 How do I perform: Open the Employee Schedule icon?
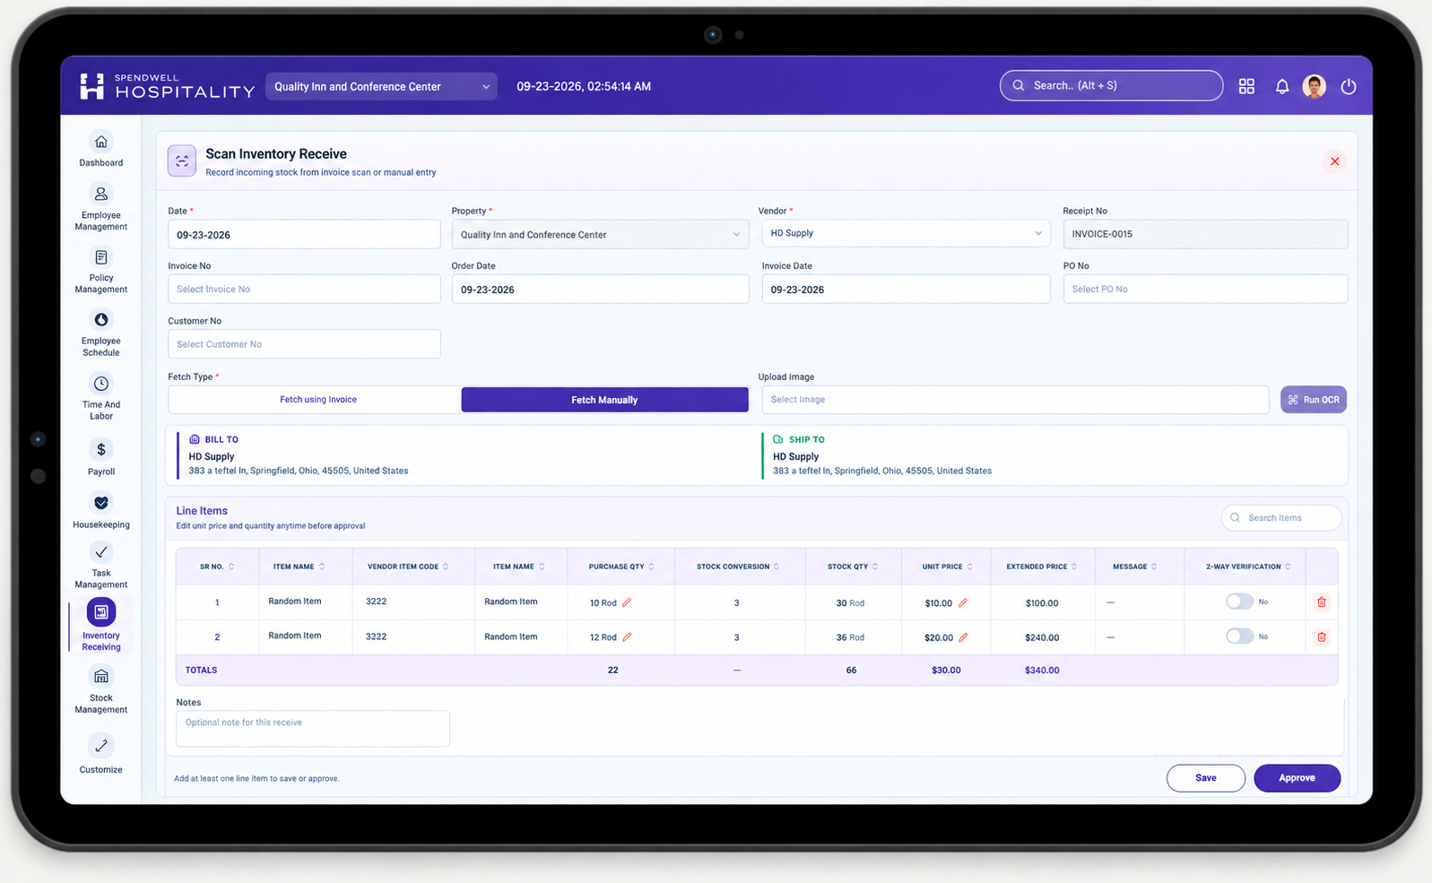(x=101, y=320)
